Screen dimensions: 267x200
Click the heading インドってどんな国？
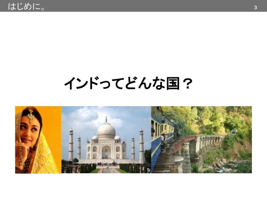128,83
